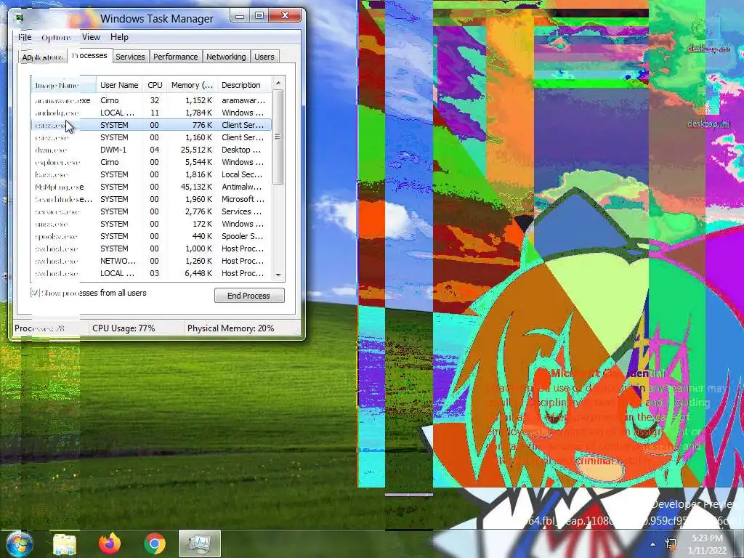
Task: Select the dwm.exe process row
Action: click(152, 150)
